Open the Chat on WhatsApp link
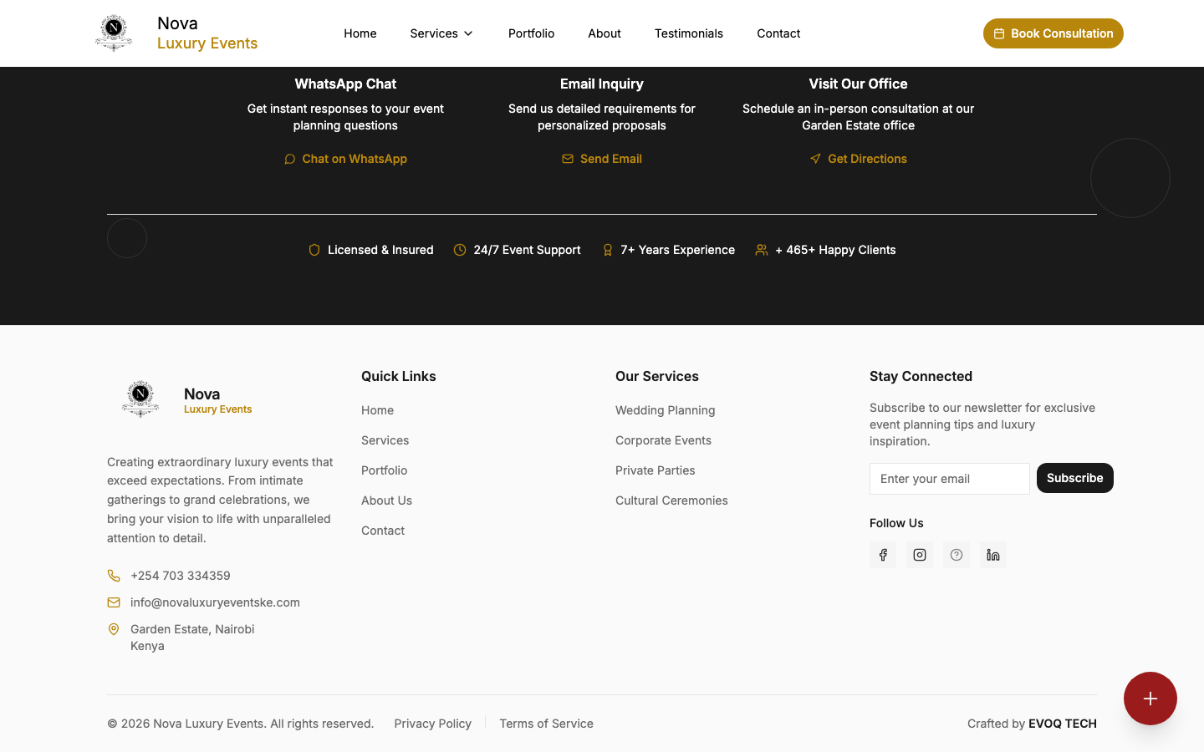Image resolution: width=1204 pixels, height=752 pixels. 346,159
